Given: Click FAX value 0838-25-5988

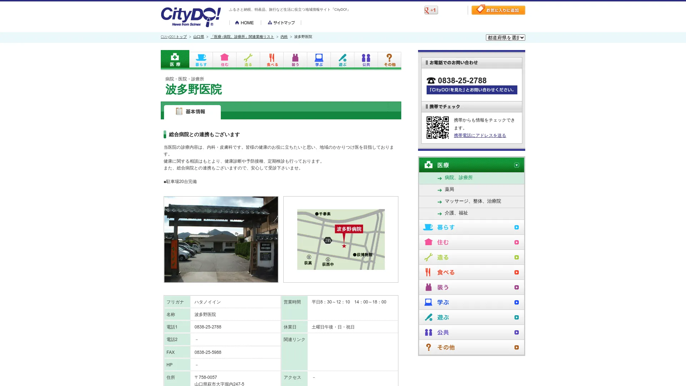Looking at the screenshot, I should 208,352.
